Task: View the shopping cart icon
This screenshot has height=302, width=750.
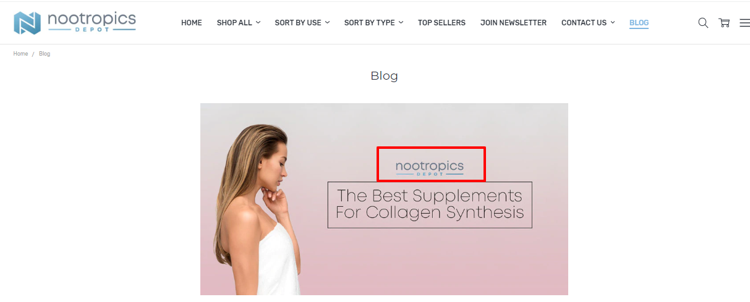Action: 724,23
